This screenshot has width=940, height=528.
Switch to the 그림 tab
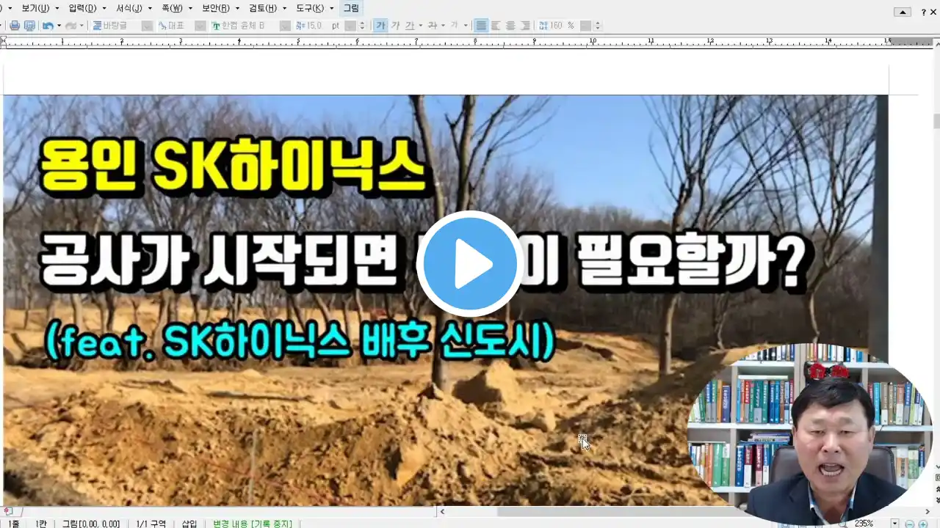tap(351, 8)
